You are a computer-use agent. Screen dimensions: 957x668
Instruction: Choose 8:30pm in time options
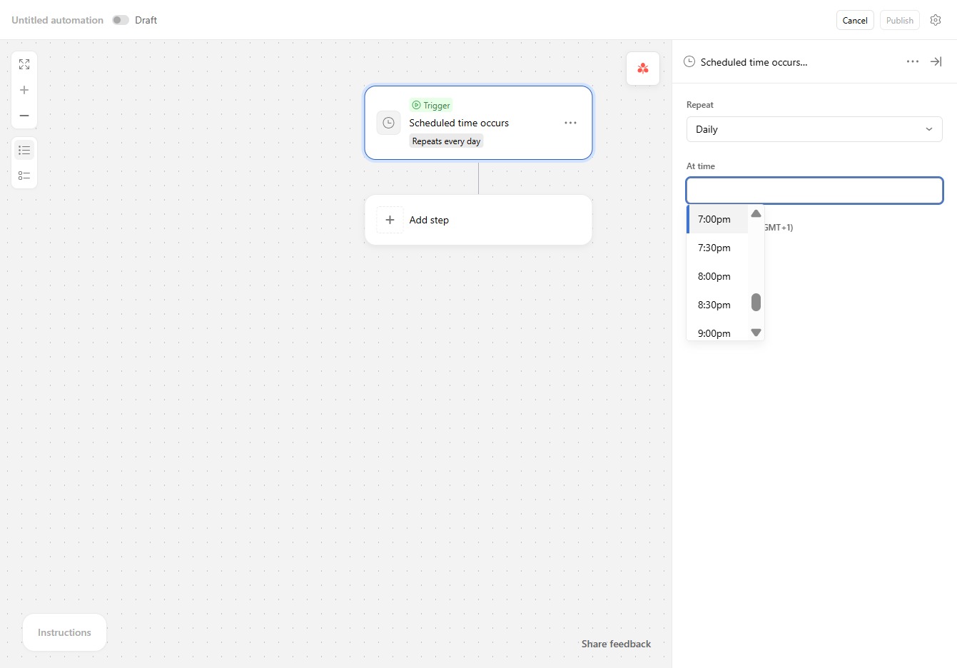pyautogui.click(x=717, y=305)
